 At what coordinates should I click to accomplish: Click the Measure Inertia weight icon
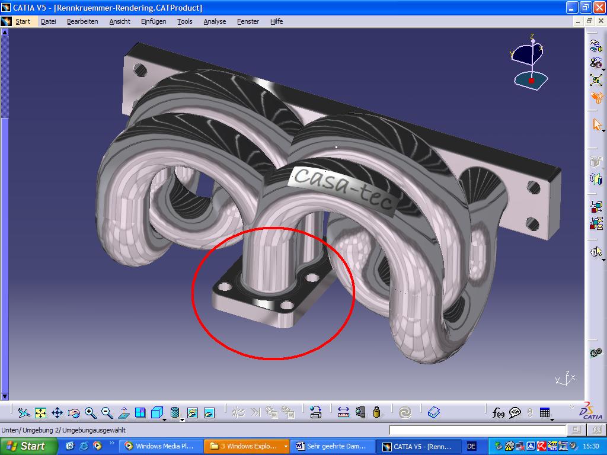(x=376, y=413)
